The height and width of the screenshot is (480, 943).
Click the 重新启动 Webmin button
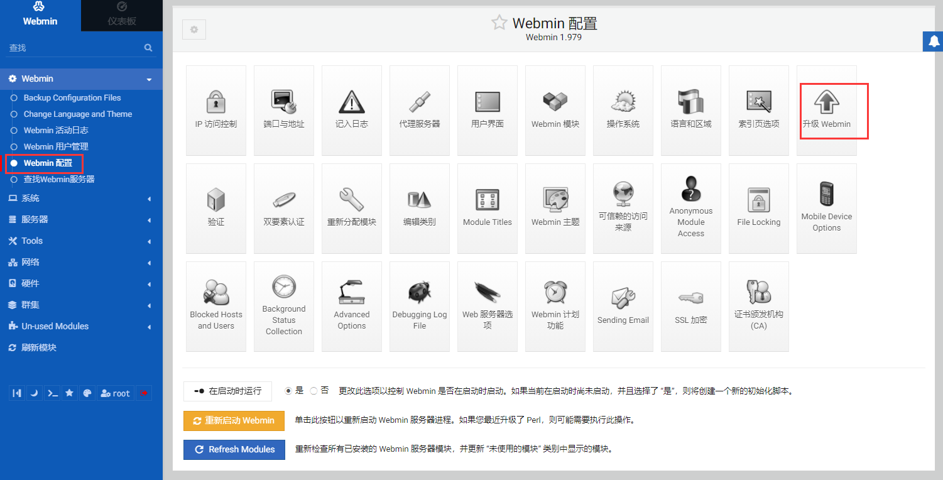(x=234, y=421)
